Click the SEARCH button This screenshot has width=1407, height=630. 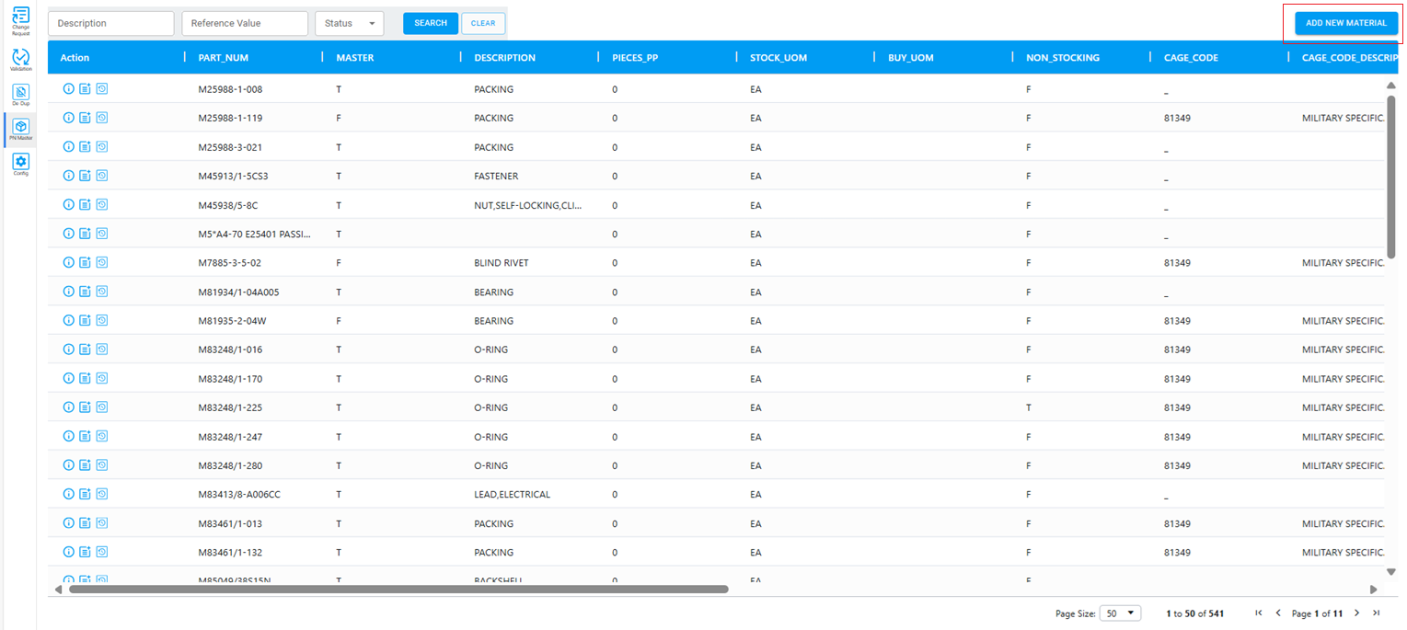point(431,23)
